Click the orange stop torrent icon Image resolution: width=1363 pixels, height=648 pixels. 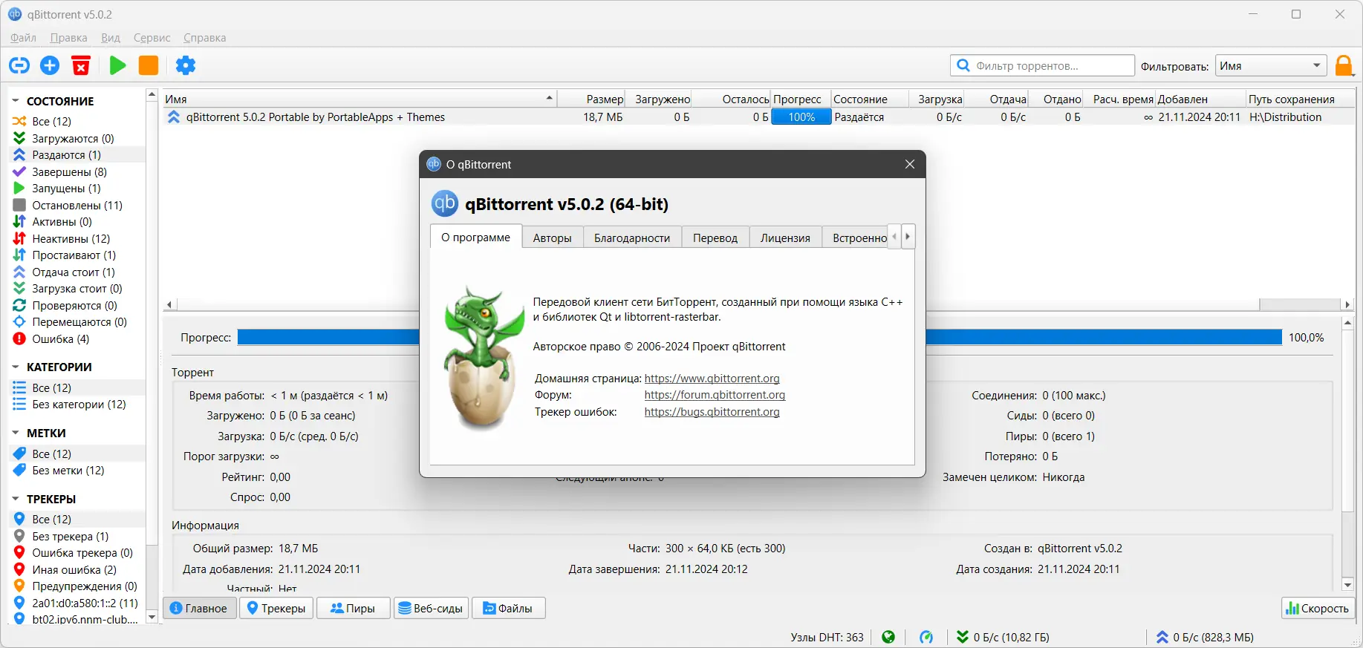[149, 65]
